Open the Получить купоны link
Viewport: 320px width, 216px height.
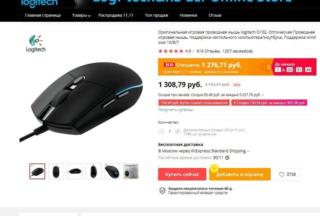(x=175, y=110)
